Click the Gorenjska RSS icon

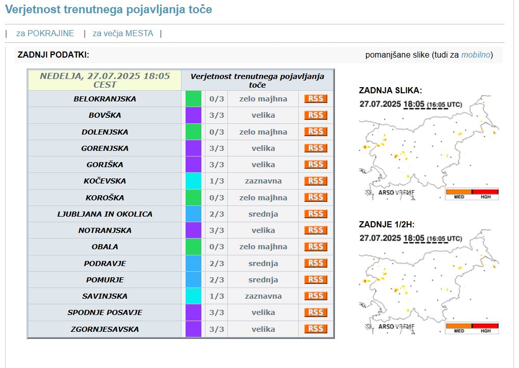click(x=316, y=148)
